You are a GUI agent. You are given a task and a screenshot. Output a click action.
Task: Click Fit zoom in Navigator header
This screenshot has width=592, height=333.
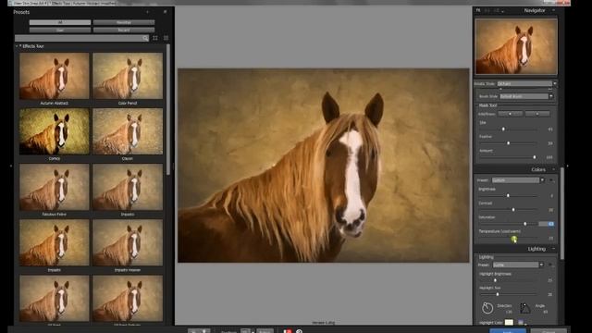(x=478, y=10)
